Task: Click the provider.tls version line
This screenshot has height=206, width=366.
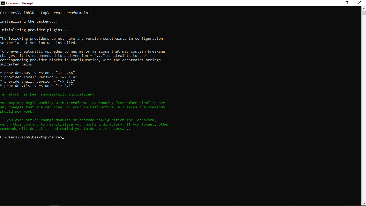Action: [x=36, y=86]
